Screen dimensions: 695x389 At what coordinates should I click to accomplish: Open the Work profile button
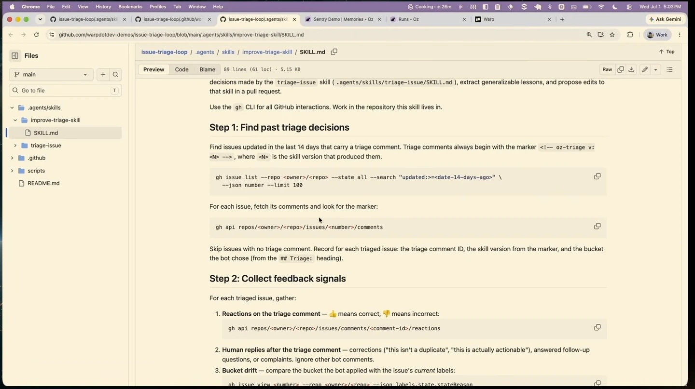657,35
